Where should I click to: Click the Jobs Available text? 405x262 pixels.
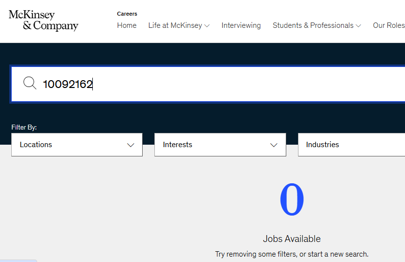(x=292, y=239)
